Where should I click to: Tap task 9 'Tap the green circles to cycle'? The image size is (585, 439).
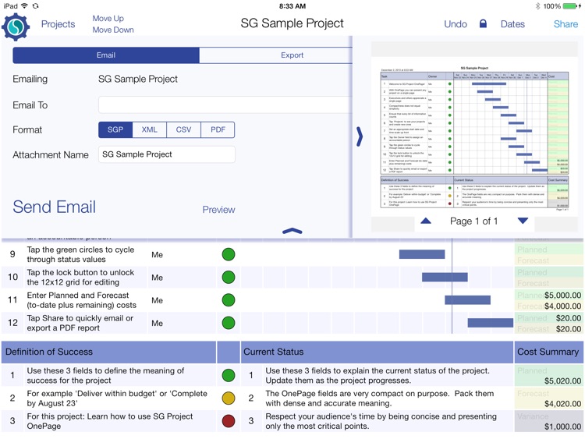[80, 254]
